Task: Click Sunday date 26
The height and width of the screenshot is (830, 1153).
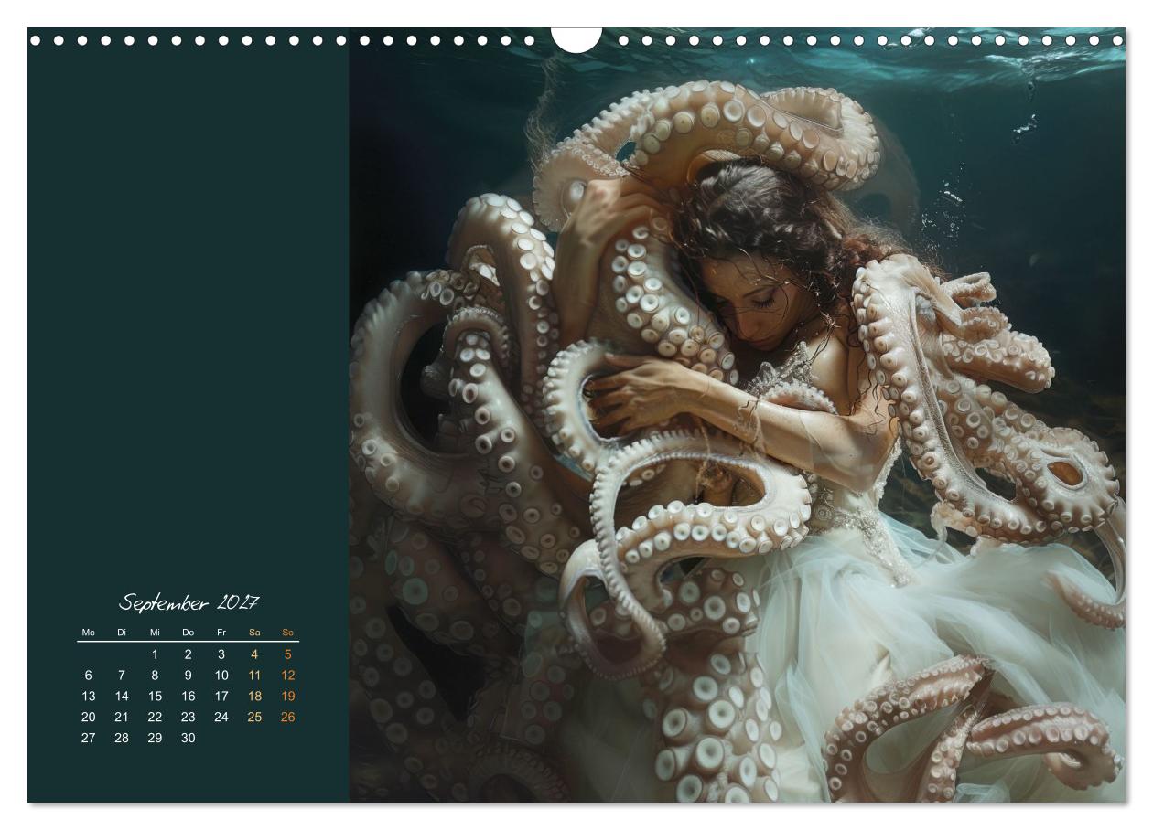Action: click(287, 718)
